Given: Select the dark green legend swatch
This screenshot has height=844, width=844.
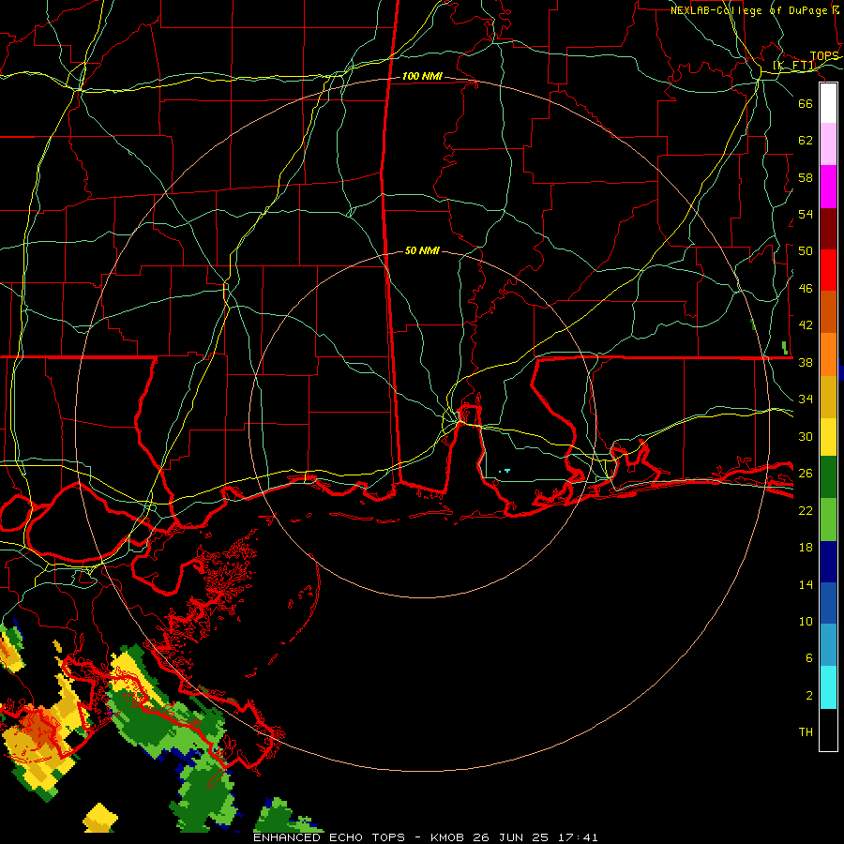Looking at the screenshot, I should [828, 477].
